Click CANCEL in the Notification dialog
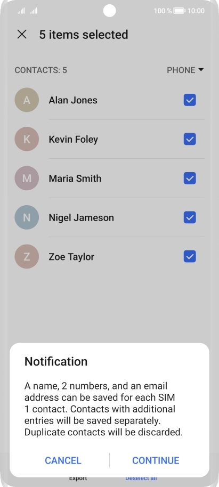 pos(63,460)
